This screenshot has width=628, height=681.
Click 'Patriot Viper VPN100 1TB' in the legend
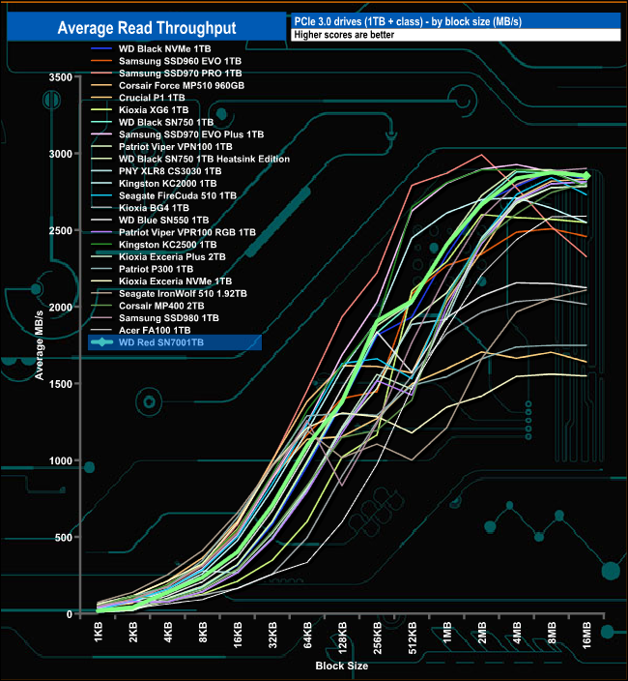pos(176,147)
